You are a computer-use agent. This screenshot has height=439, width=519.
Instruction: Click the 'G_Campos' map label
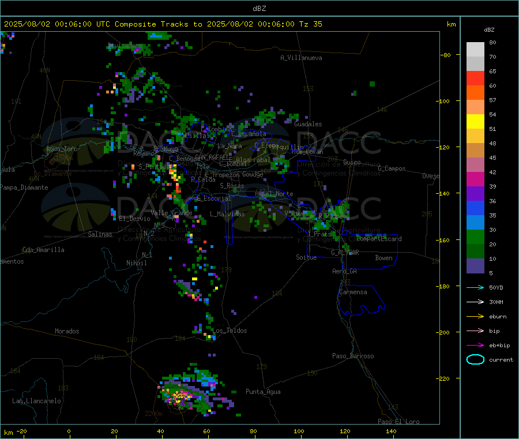point(392,168)
